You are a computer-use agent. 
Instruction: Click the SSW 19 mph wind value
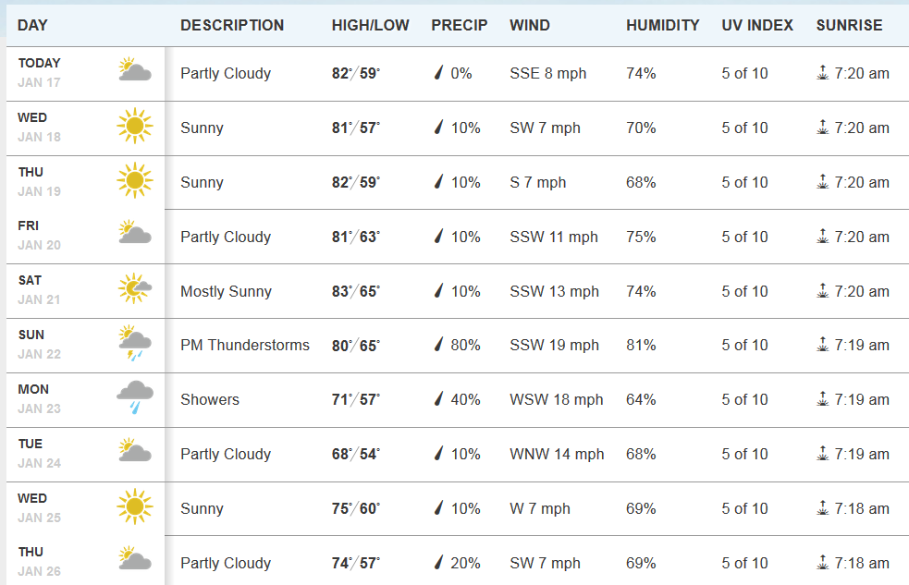[x=554, y=346]
